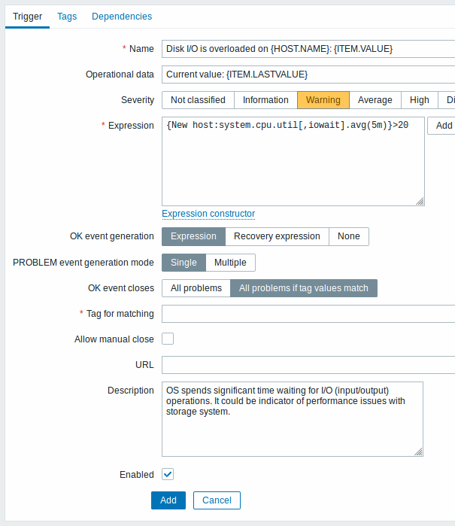
Task: Click inside the URL input field
Action: [x=308, y=365]
